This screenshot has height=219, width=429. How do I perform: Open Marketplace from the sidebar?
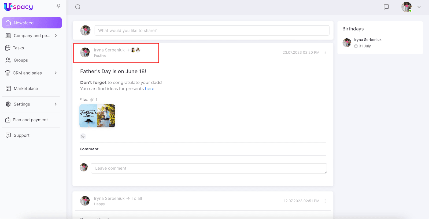click(26, 89)
